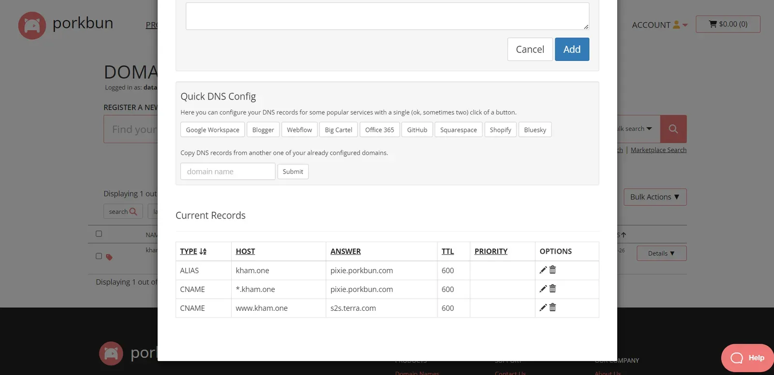Viewport: 774px width, 375px height.
Task: Apply Blogger quick DNS config
Action: 263,130
